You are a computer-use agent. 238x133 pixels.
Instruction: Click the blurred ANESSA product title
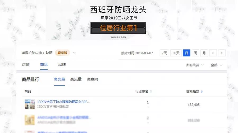(x=64, y=117)
